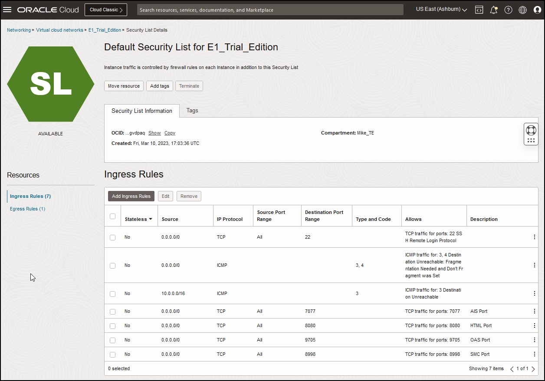Open the Cloud Classic switcher

click(105, 9)
